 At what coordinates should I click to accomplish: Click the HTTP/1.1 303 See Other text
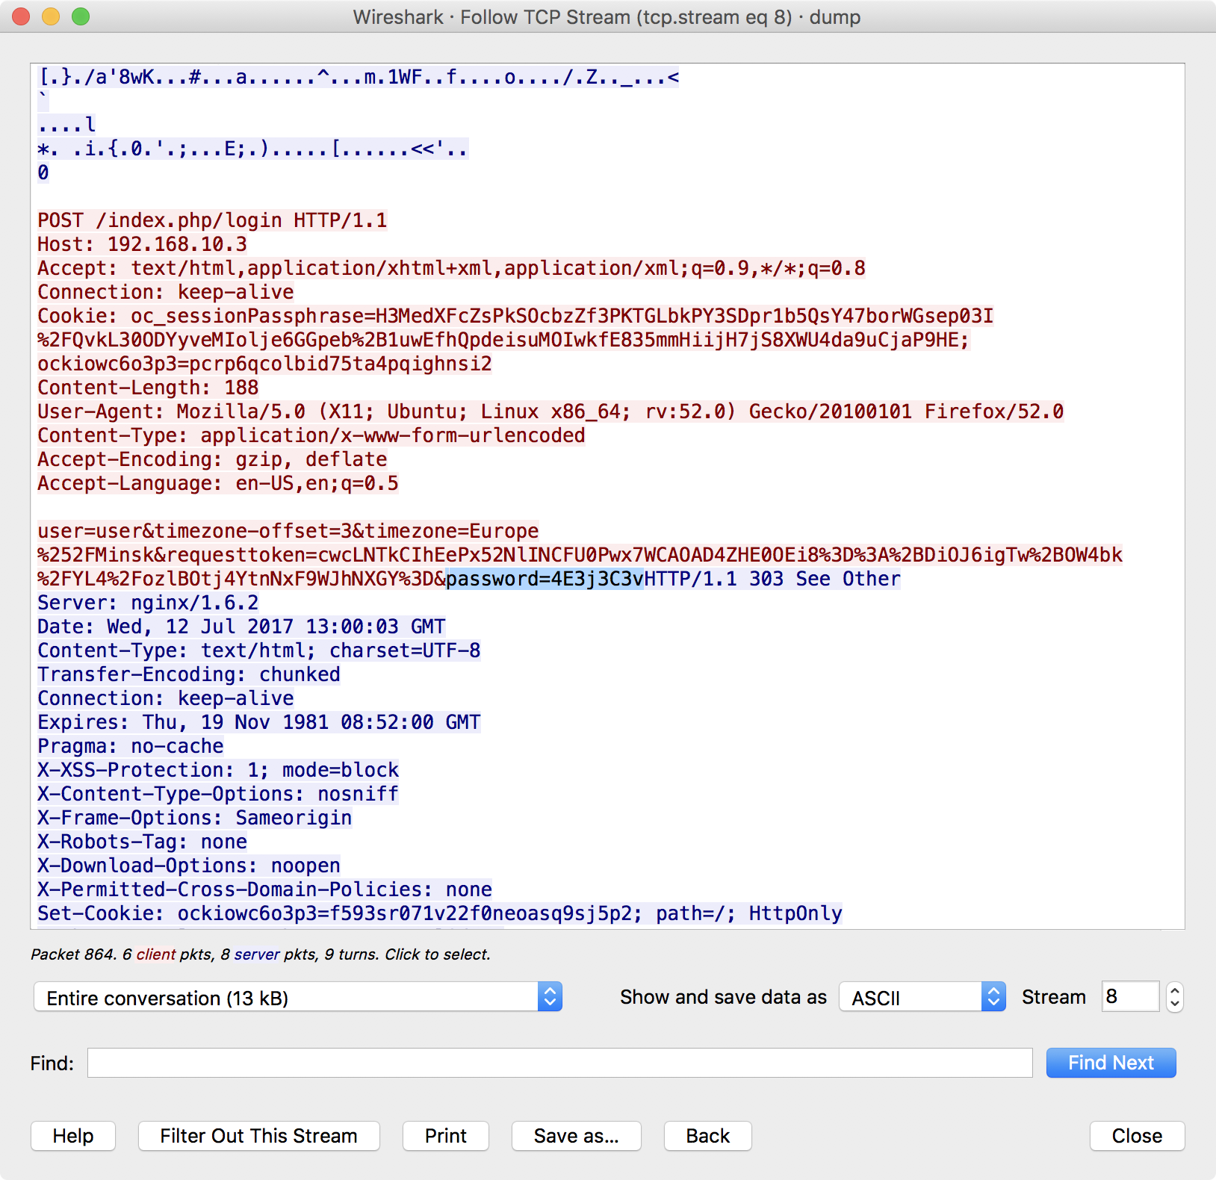click(772, 579)
